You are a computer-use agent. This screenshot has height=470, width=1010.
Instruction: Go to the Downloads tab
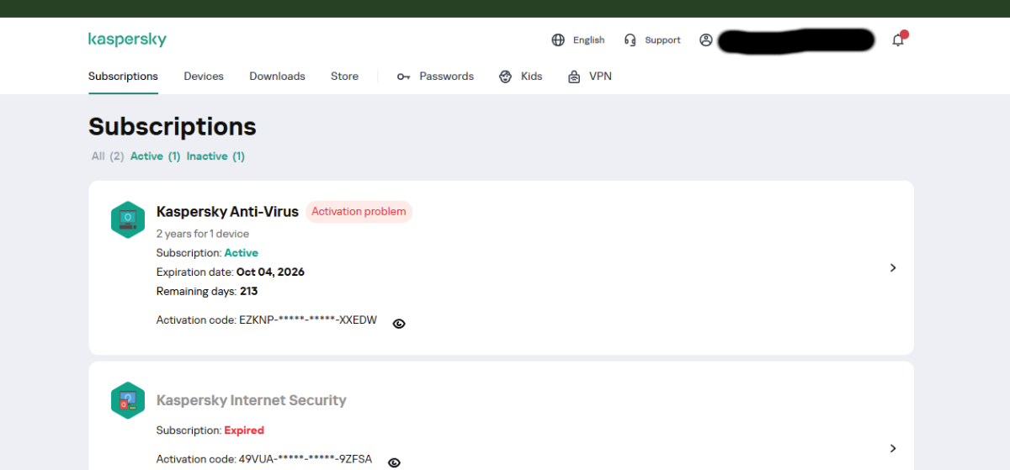(277, 77)
